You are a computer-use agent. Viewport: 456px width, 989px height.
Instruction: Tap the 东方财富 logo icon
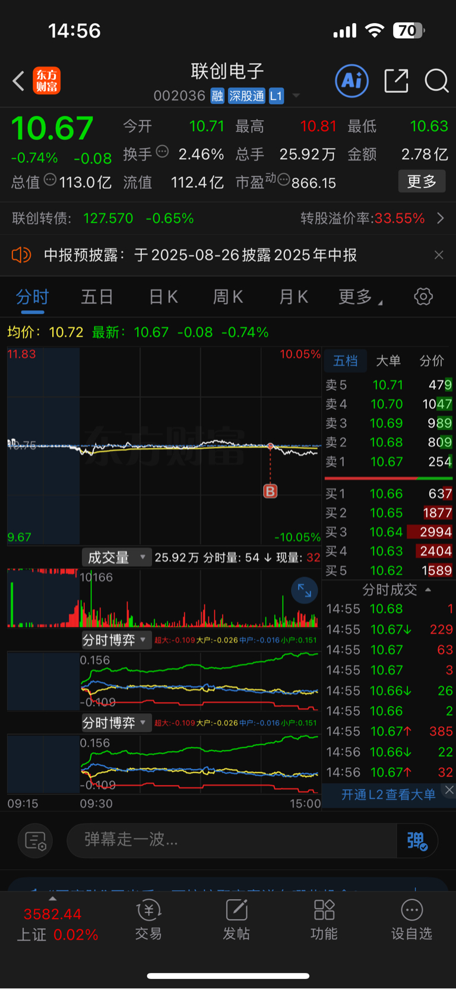(x=46, y=81)
